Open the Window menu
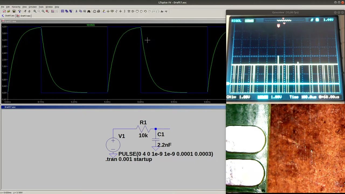 pyautogui.click(x=49, y=7)
